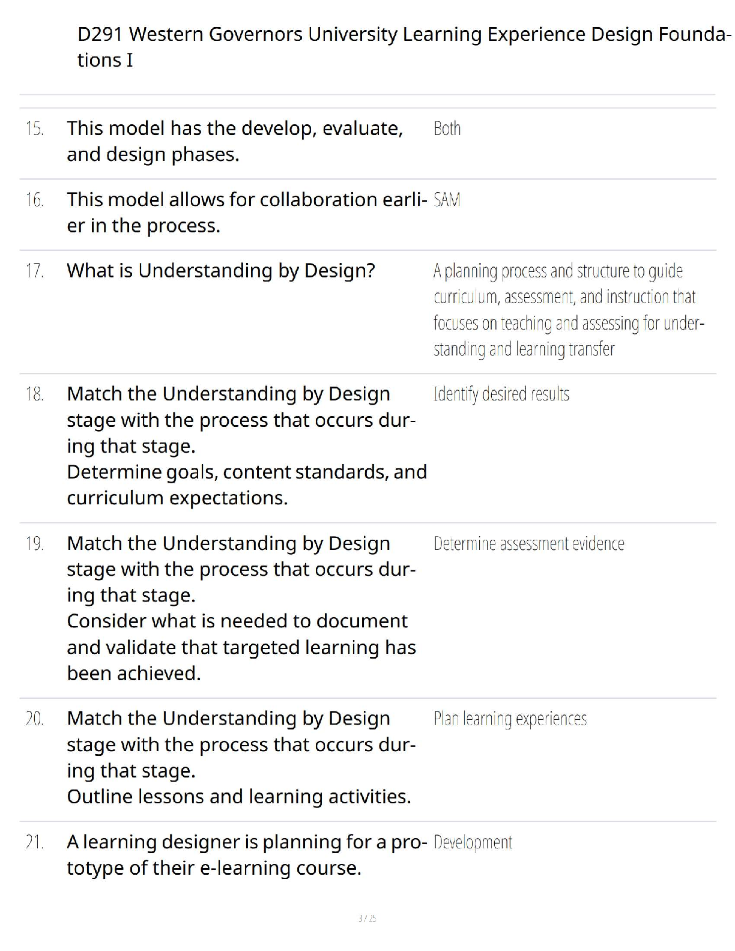Select question 16 about collaboration earlier

[x=246, y=213]
